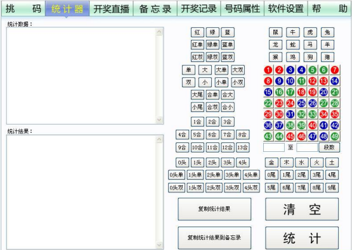Click the range start input before 至
352x250 pixels.
274,147
